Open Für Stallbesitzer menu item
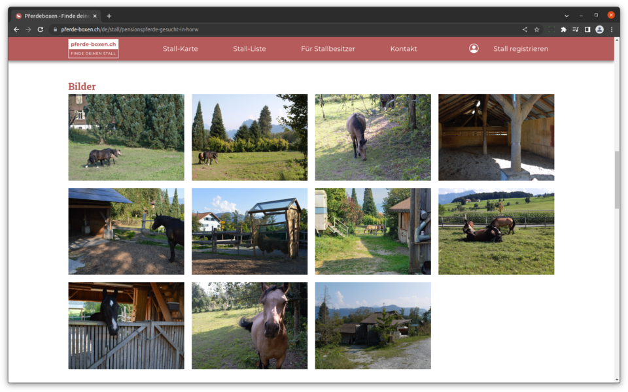This screenshot has width=628, height=392. (328, 49)
